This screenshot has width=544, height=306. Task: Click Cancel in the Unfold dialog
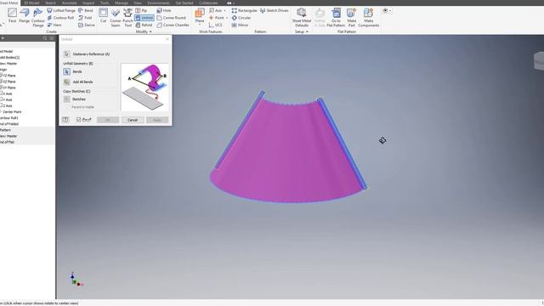[x=133, y=120]
